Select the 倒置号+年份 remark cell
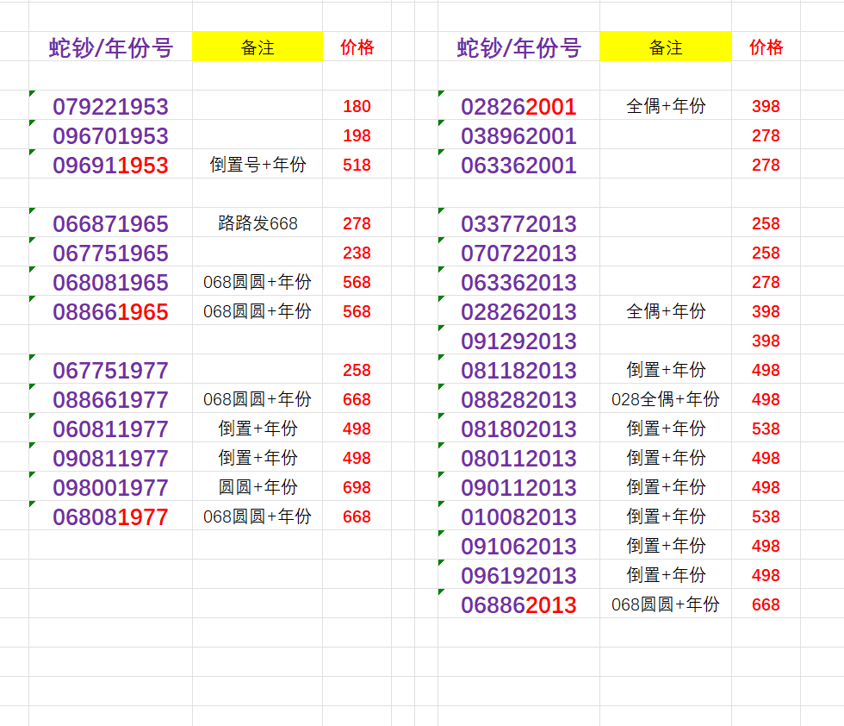 coord(258,166)
